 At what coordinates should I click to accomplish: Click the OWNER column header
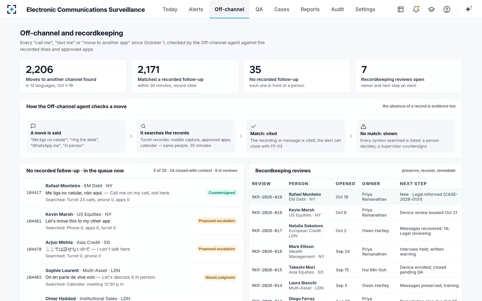coord(371,184)
